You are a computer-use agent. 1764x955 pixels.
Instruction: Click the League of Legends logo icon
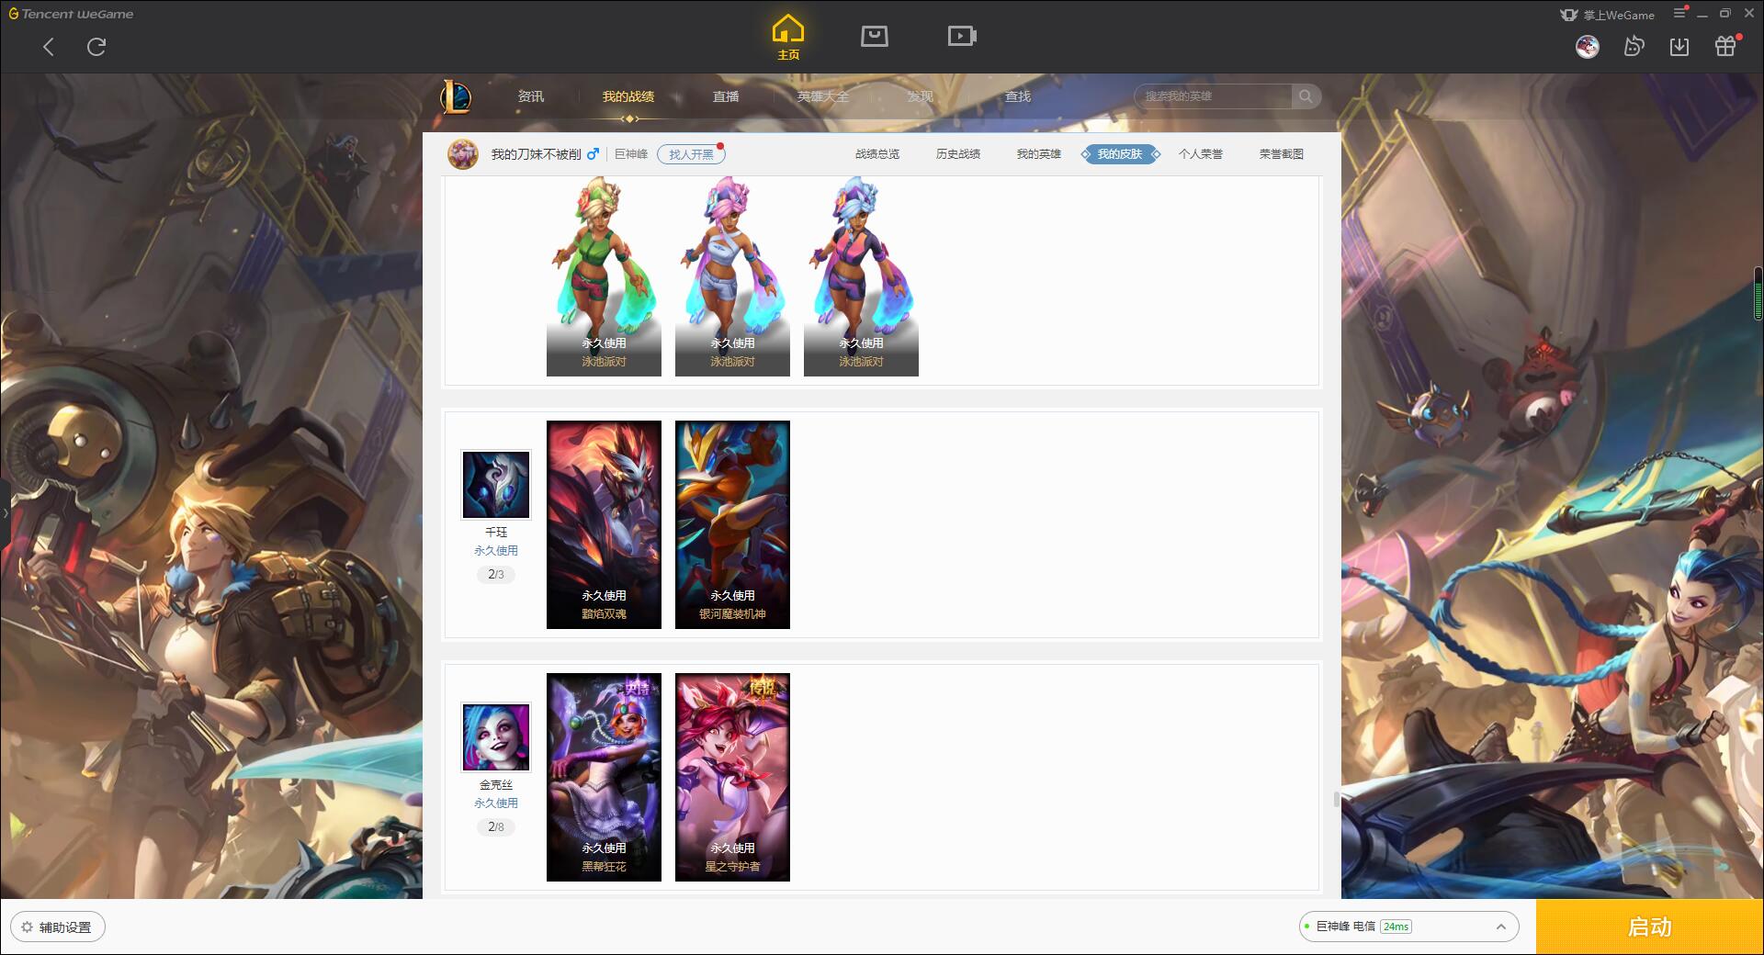click(457, 96)
